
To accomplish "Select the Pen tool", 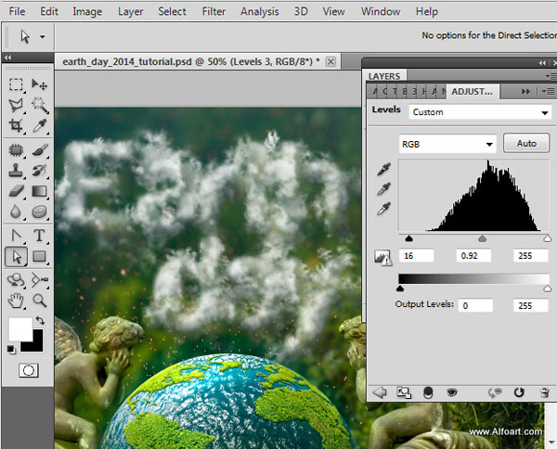I will [x=16, y=236].
